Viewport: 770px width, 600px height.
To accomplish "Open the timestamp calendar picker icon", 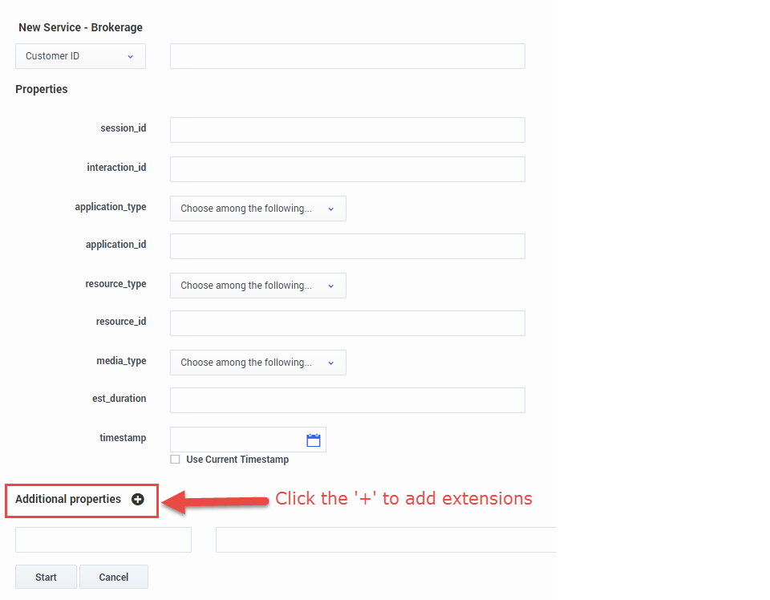I will click(314, 440).
